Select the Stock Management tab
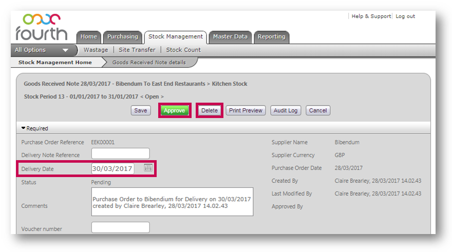 (x=175, y=37)
